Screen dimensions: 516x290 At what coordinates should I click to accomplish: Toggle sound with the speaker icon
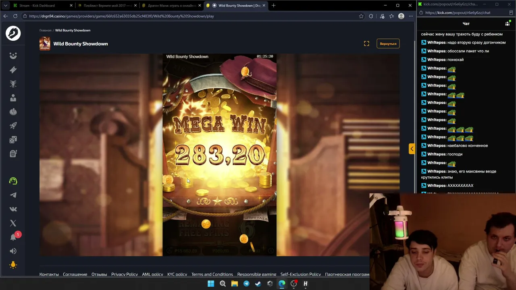click(x=13, y=251)
